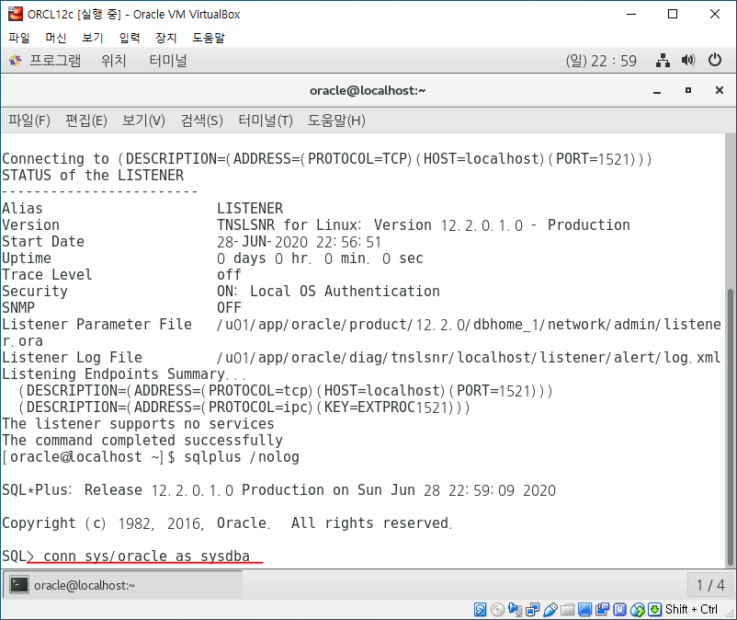Click the VirtualBox app icon in title bar
737x620 pixels.
tap(15, 14)
